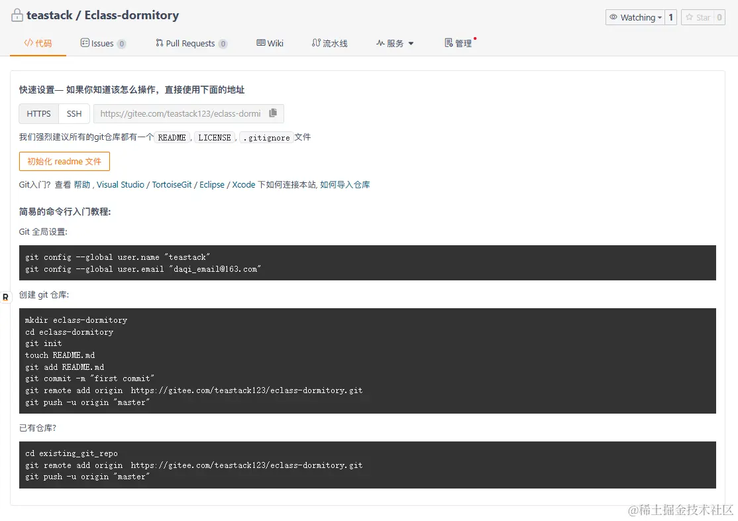738x521 pixels.
Task: Open the Watching dropdown
Action: [x=635, y=17]
